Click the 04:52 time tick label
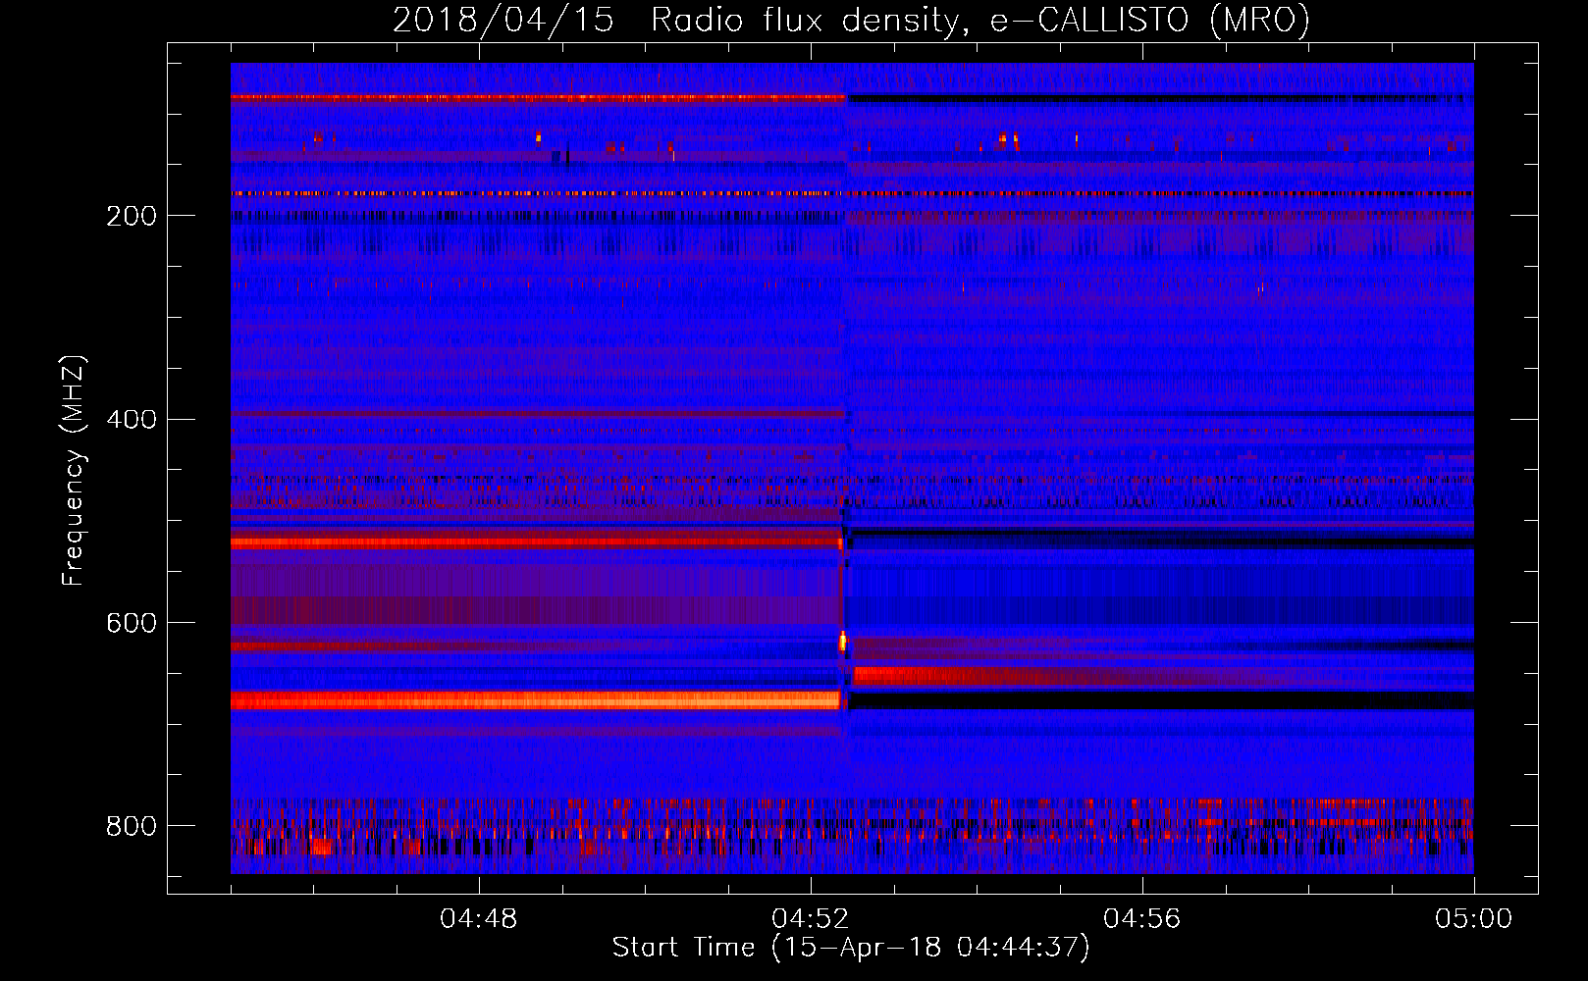This screenshot has height=981, width=1588. click(811, 919)
